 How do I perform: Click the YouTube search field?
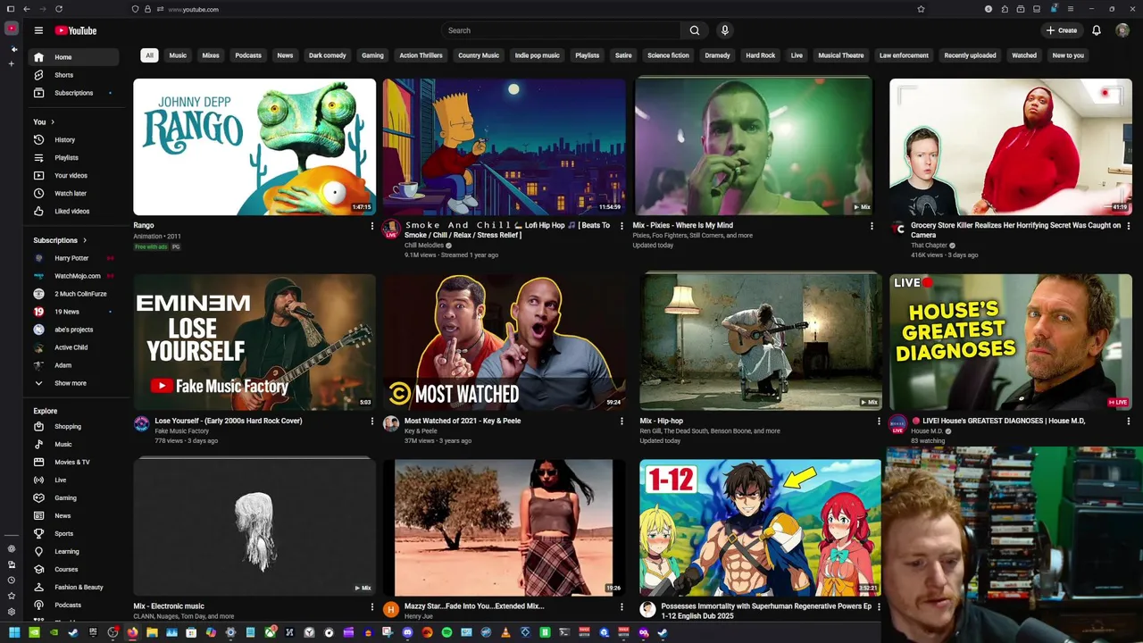(560, 30)
